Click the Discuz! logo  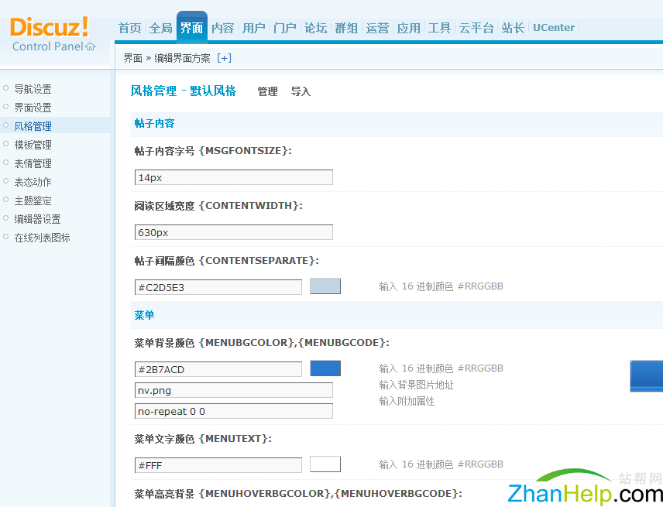pyautogui.click(x=50, y=27)
